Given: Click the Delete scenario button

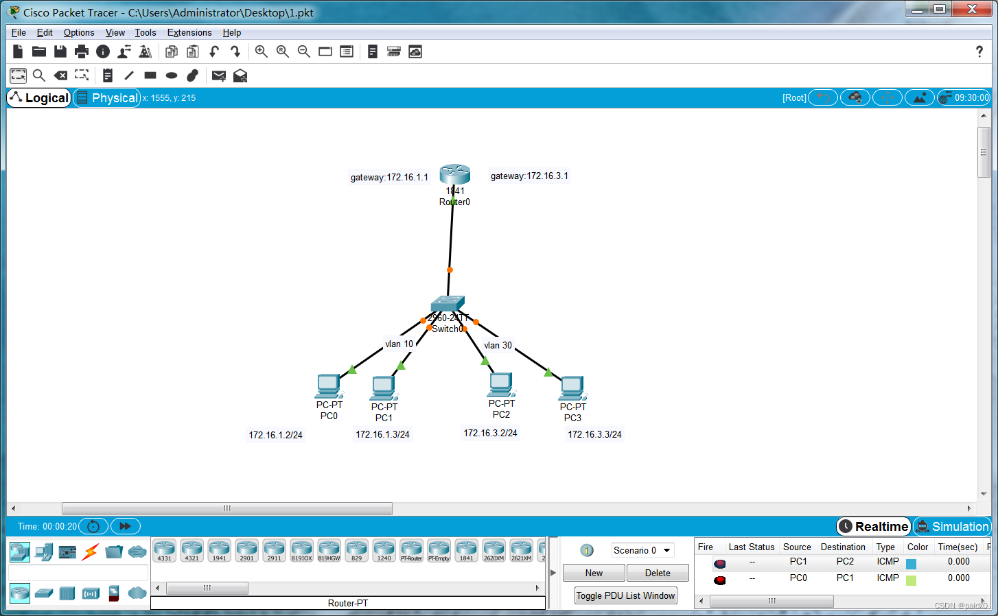Looking at the screenshot, I should point(658,573).
